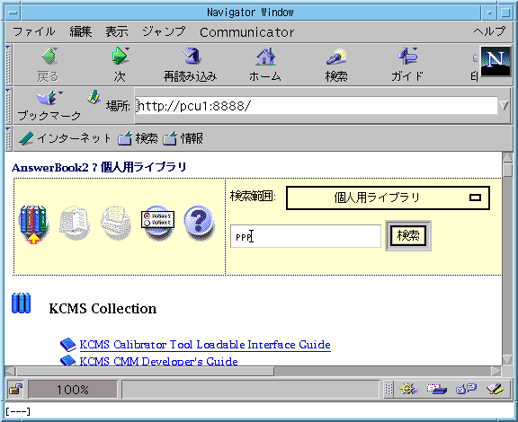Screen dimensions: 518x422
Task: Collapse the navigation toolbar grip handle
Action: pyautogui.click(x=9, y=65)
